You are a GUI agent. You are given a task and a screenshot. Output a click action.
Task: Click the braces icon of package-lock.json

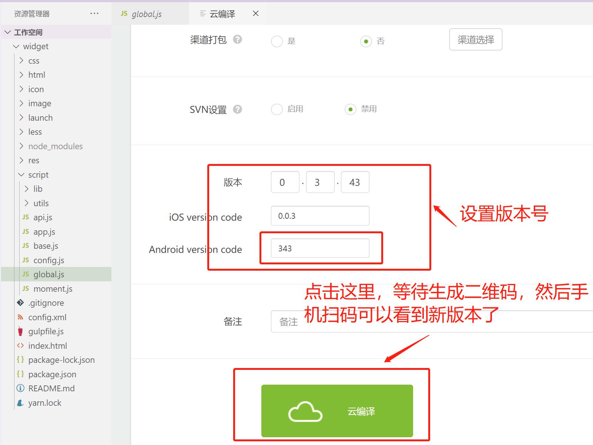(20, 359)
